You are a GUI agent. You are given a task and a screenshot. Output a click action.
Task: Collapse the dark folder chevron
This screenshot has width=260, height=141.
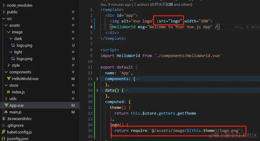tap(11, 39)
